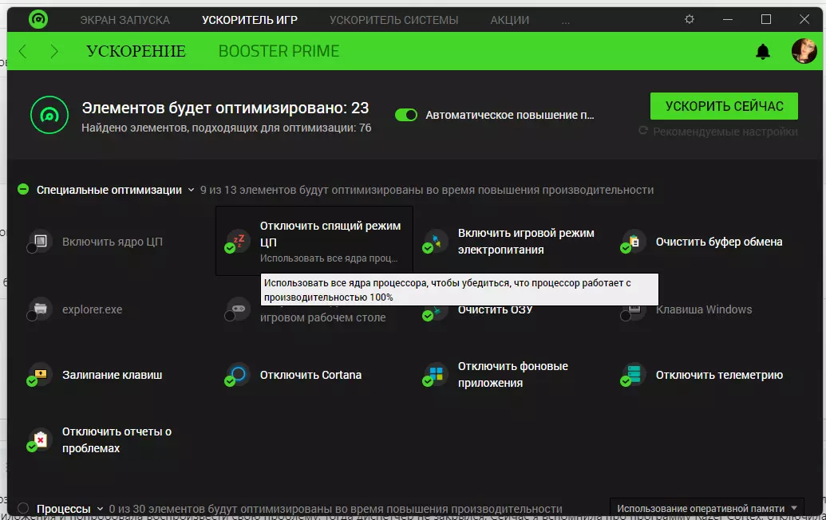Open the more tabs ellipsis
This screenshot has height=520, width=826.
coord(565,22)
